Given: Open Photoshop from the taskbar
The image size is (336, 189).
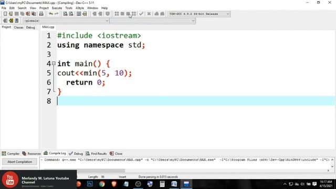Looking at the screenshot, I should click(x=90, y=184).
